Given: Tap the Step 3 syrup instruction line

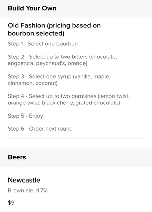Looking at the screenshot, I should pos(59,80).
